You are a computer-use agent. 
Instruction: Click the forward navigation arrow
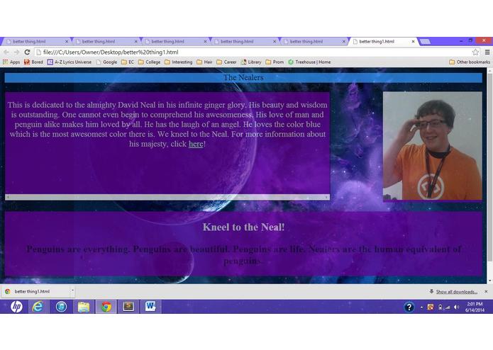[x=16, y=52]
